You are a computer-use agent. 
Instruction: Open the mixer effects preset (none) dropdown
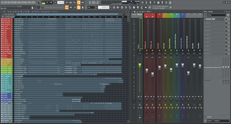216,15
